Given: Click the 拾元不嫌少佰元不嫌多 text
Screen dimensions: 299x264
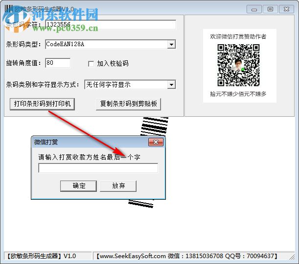Looking at the screenshot, I should click(238, 94).
